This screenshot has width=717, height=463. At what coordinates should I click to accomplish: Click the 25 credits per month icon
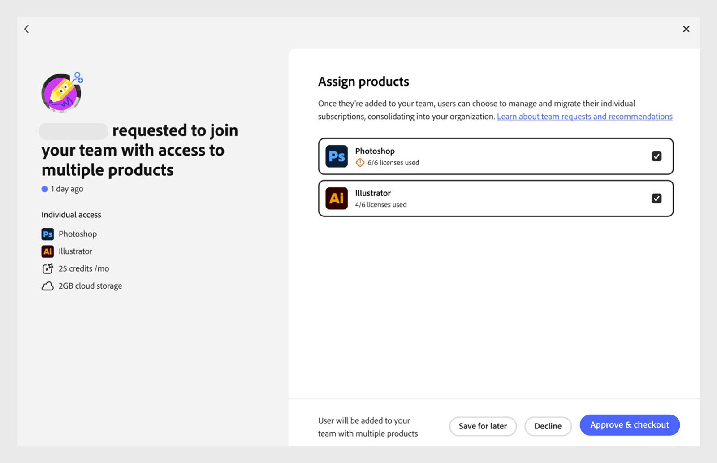point(48,268)
